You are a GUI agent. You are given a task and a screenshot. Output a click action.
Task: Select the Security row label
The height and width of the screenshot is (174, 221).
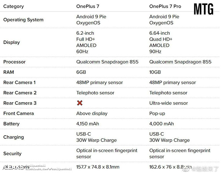click(x=13, y=153)
